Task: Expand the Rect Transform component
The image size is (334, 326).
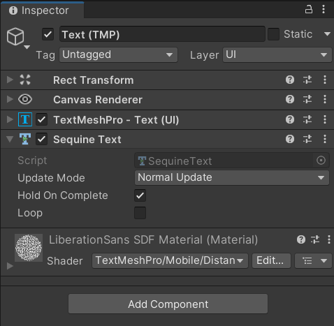Action: [10, 80]
